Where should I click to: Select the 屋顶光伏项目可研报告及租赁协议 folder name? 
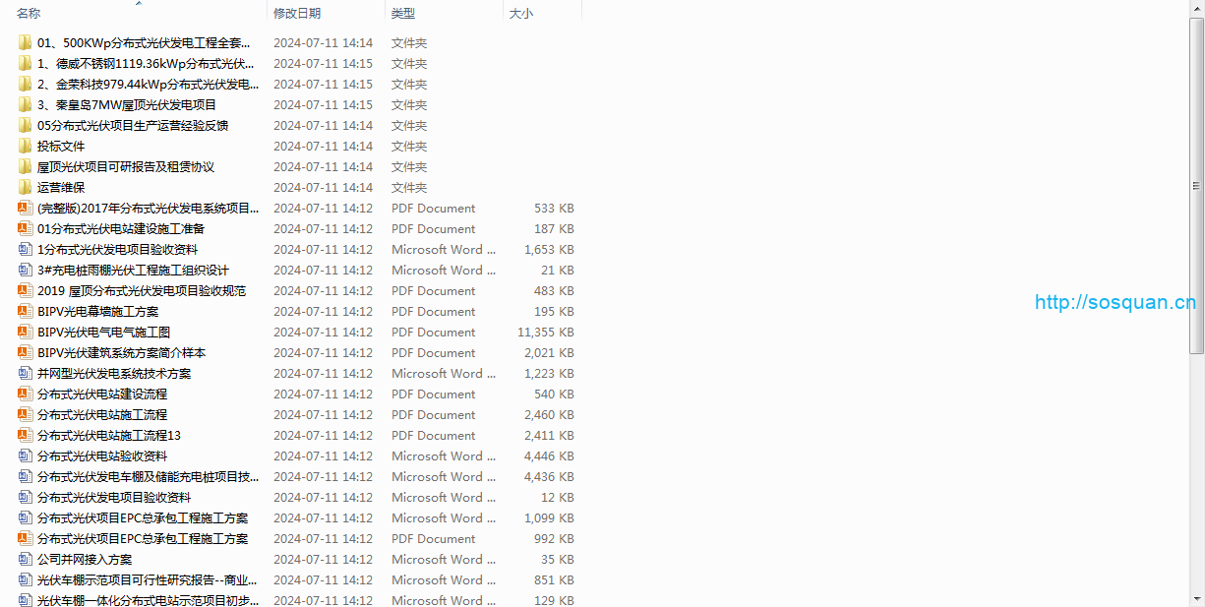126,166
